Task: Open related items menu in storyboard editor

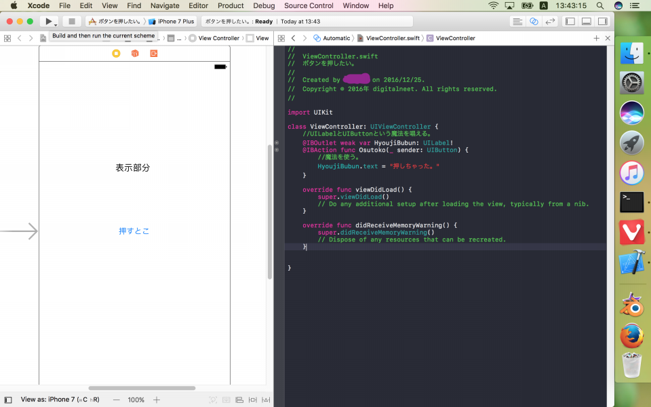Action: [x=7, y=38]
